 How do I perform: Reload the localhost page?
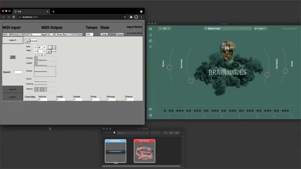pyautogui.click(x=14, y=17)
